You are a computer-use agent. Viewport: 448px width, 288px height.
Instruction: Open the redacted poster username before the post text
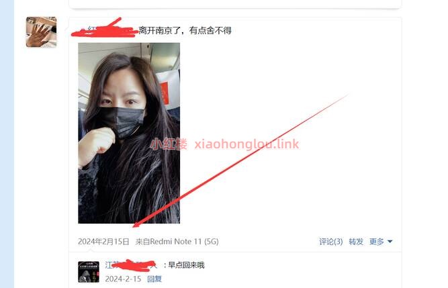point(105,29)
